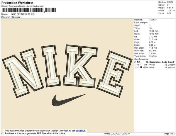Screen dimensions: 176x136
Task: Click the total bobbin value "220.59ft"
Action: point(153,56)
